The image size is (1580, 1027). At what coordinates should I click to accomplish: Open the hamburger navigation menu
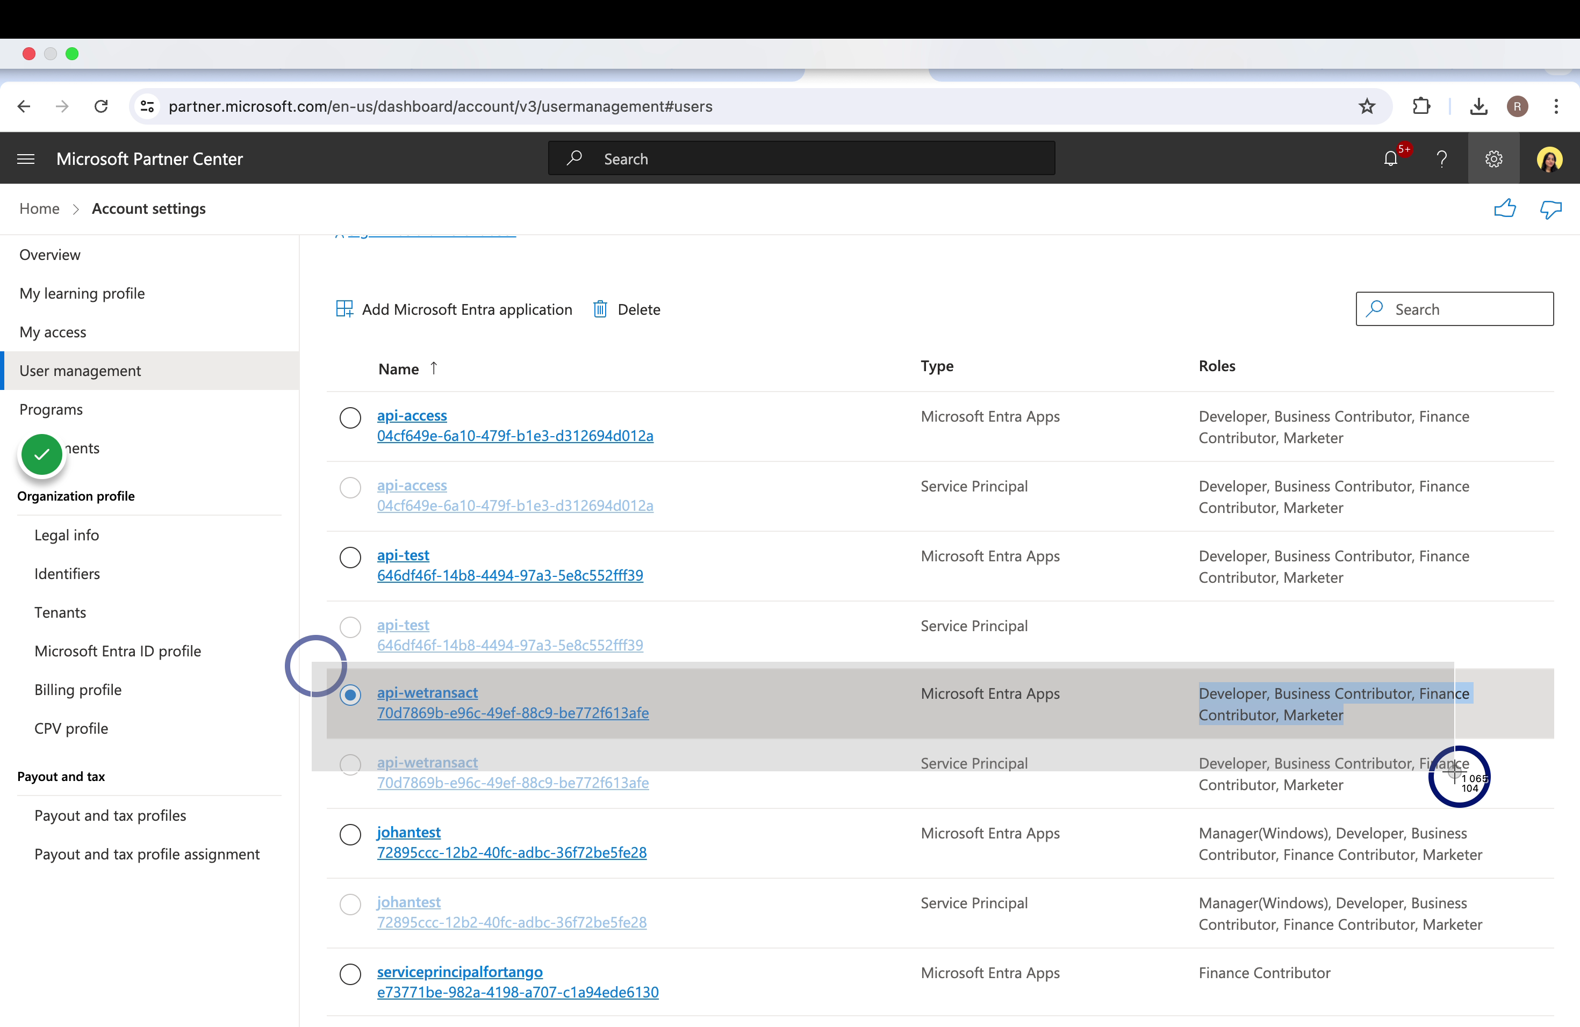[x=26, y=158]
